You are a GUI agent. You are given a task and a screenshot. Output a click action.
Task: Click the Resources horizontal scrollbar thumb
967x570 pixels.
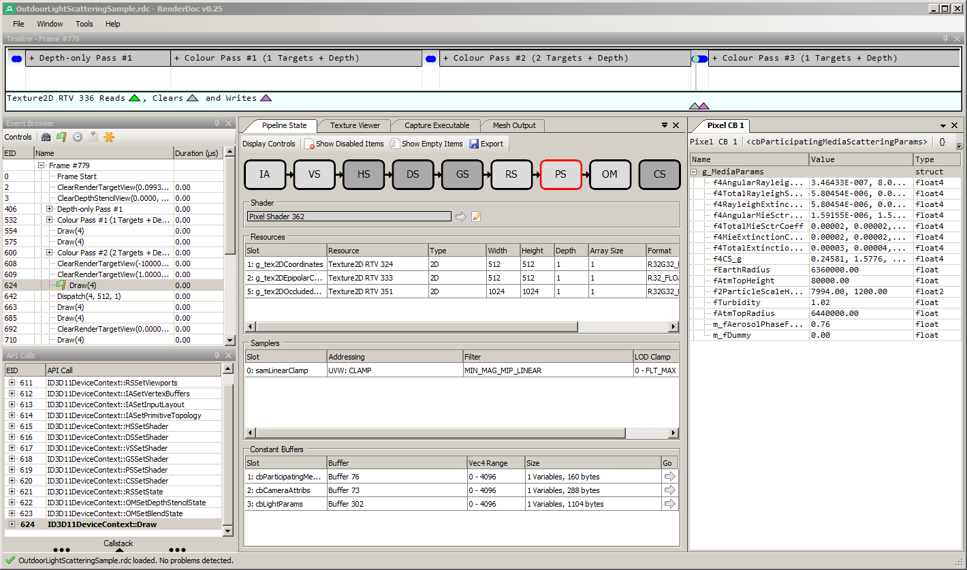pos(417,327)
